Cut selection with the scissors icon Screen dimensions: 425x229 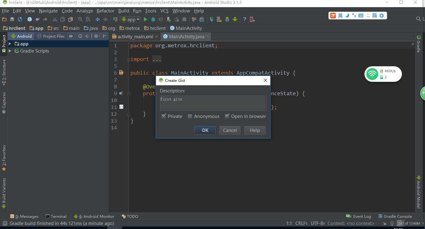[55, 19]
